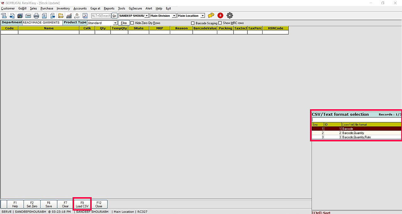
Task: Open the Sales menu
Action: pyautogui.click(x=33, y=8)
